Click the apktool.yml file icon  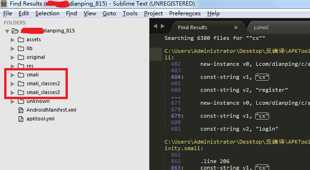tap(21, 119)
